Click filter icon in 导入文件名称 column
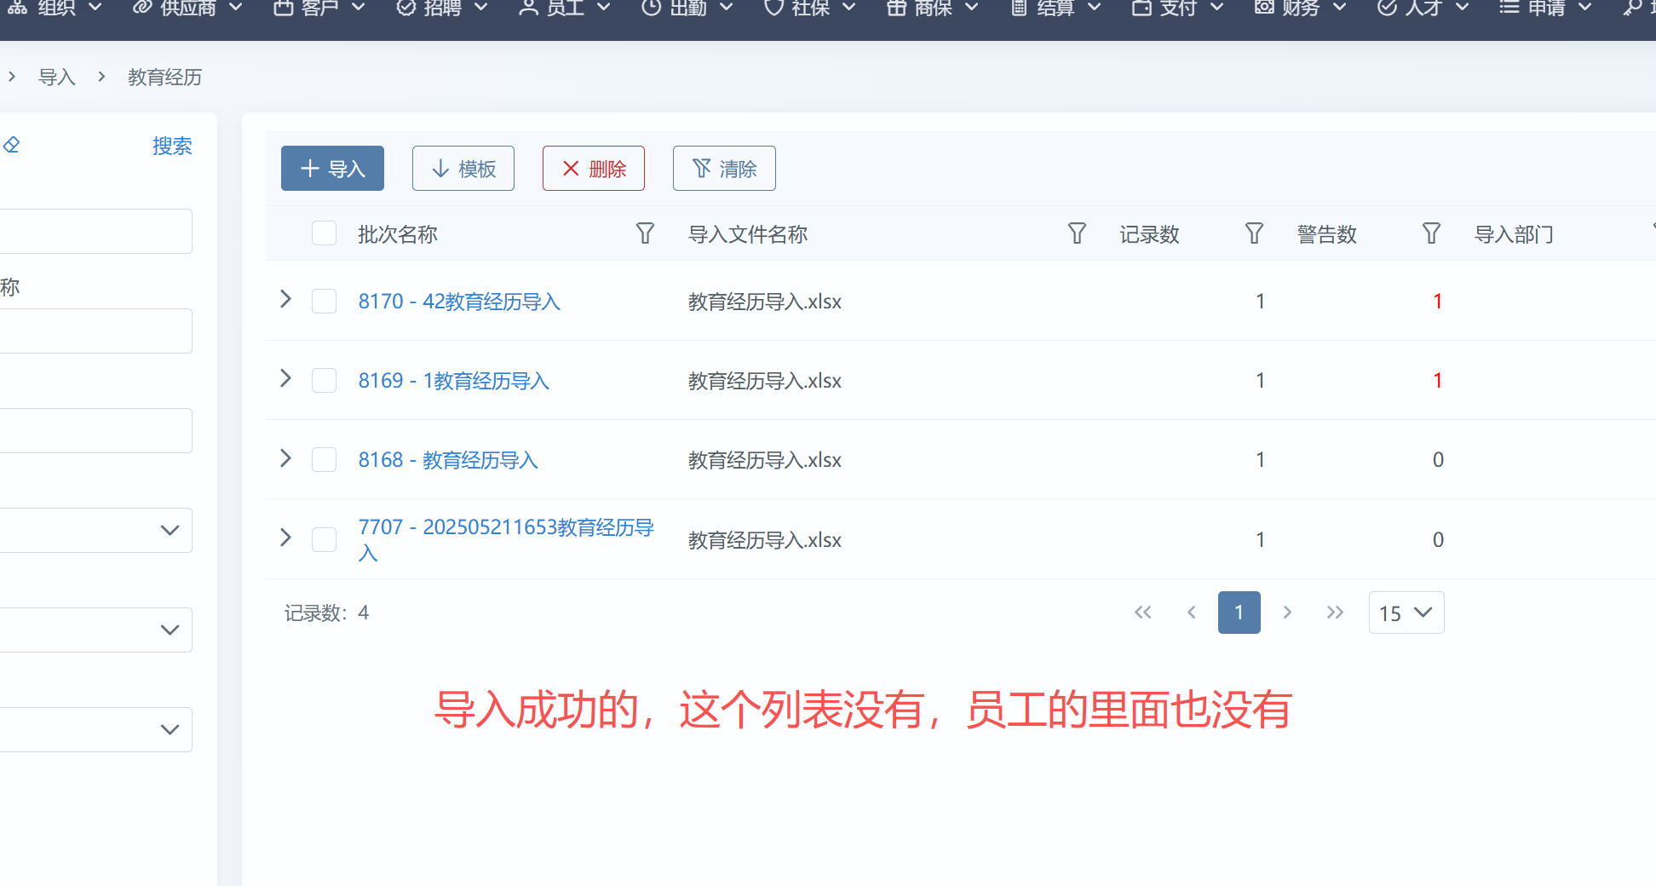1656x886 pixels. tap(1077, 233)
